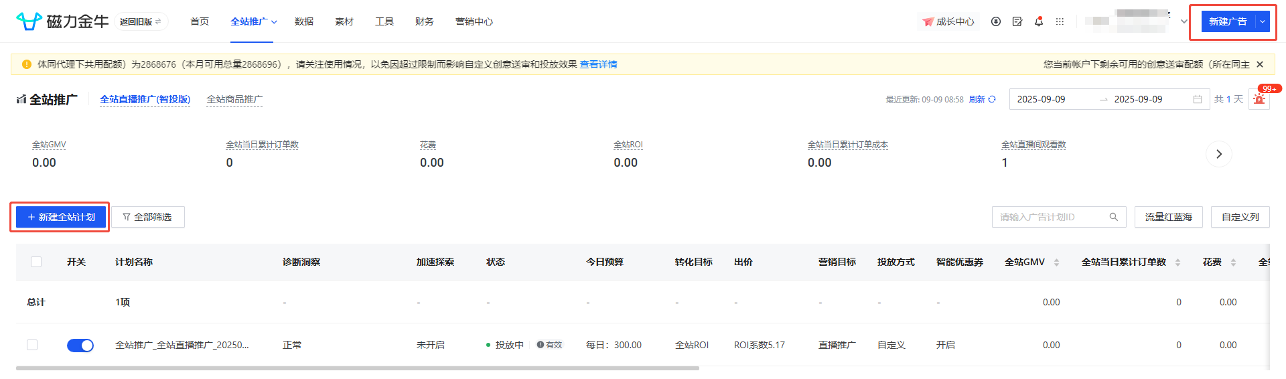
Task: Open 成长中心 with paper plane icon
Action: coord(948,21)
